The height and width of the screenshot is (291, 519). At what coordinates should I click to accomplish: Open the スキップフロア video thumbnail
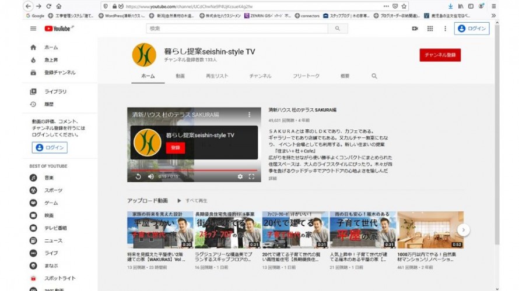(x=228, y=230)
